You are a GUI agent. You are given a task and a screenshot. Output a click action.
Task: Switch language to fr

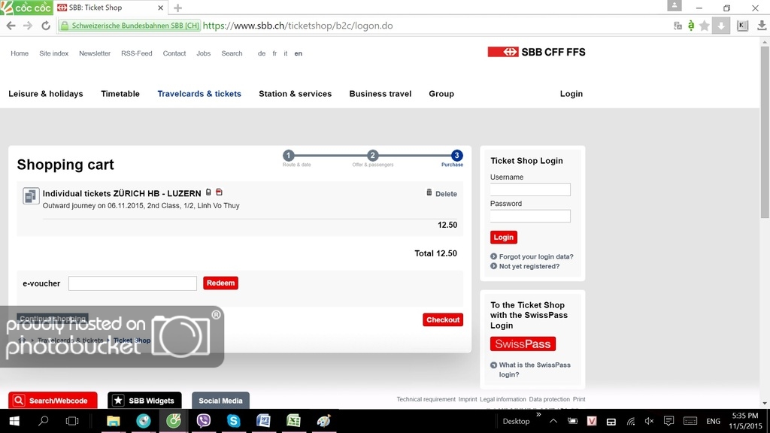pyautogui.click(x=274, y=53)
